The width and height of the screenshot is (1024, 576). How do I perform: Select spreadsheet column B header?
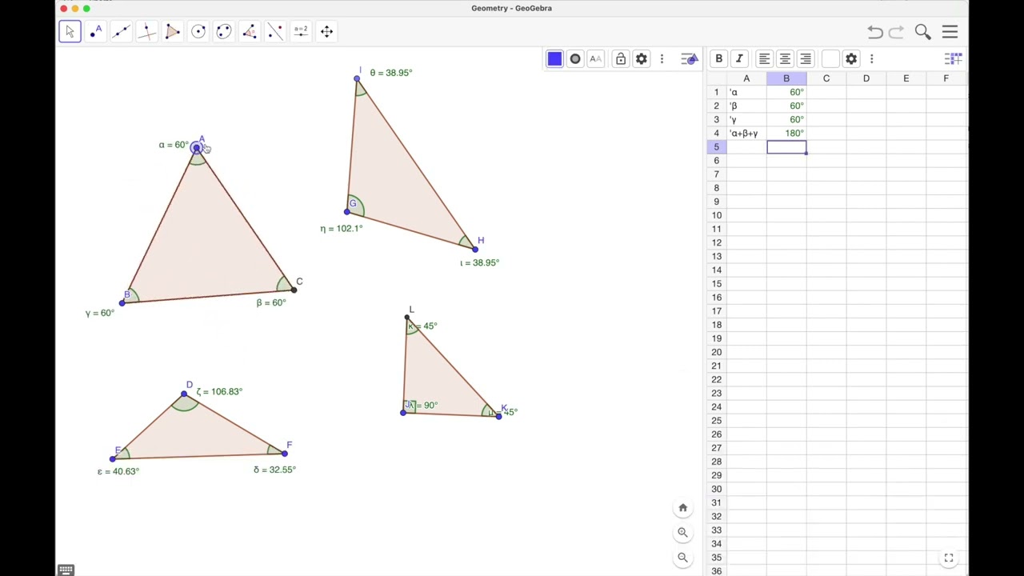tap(786, 78)
